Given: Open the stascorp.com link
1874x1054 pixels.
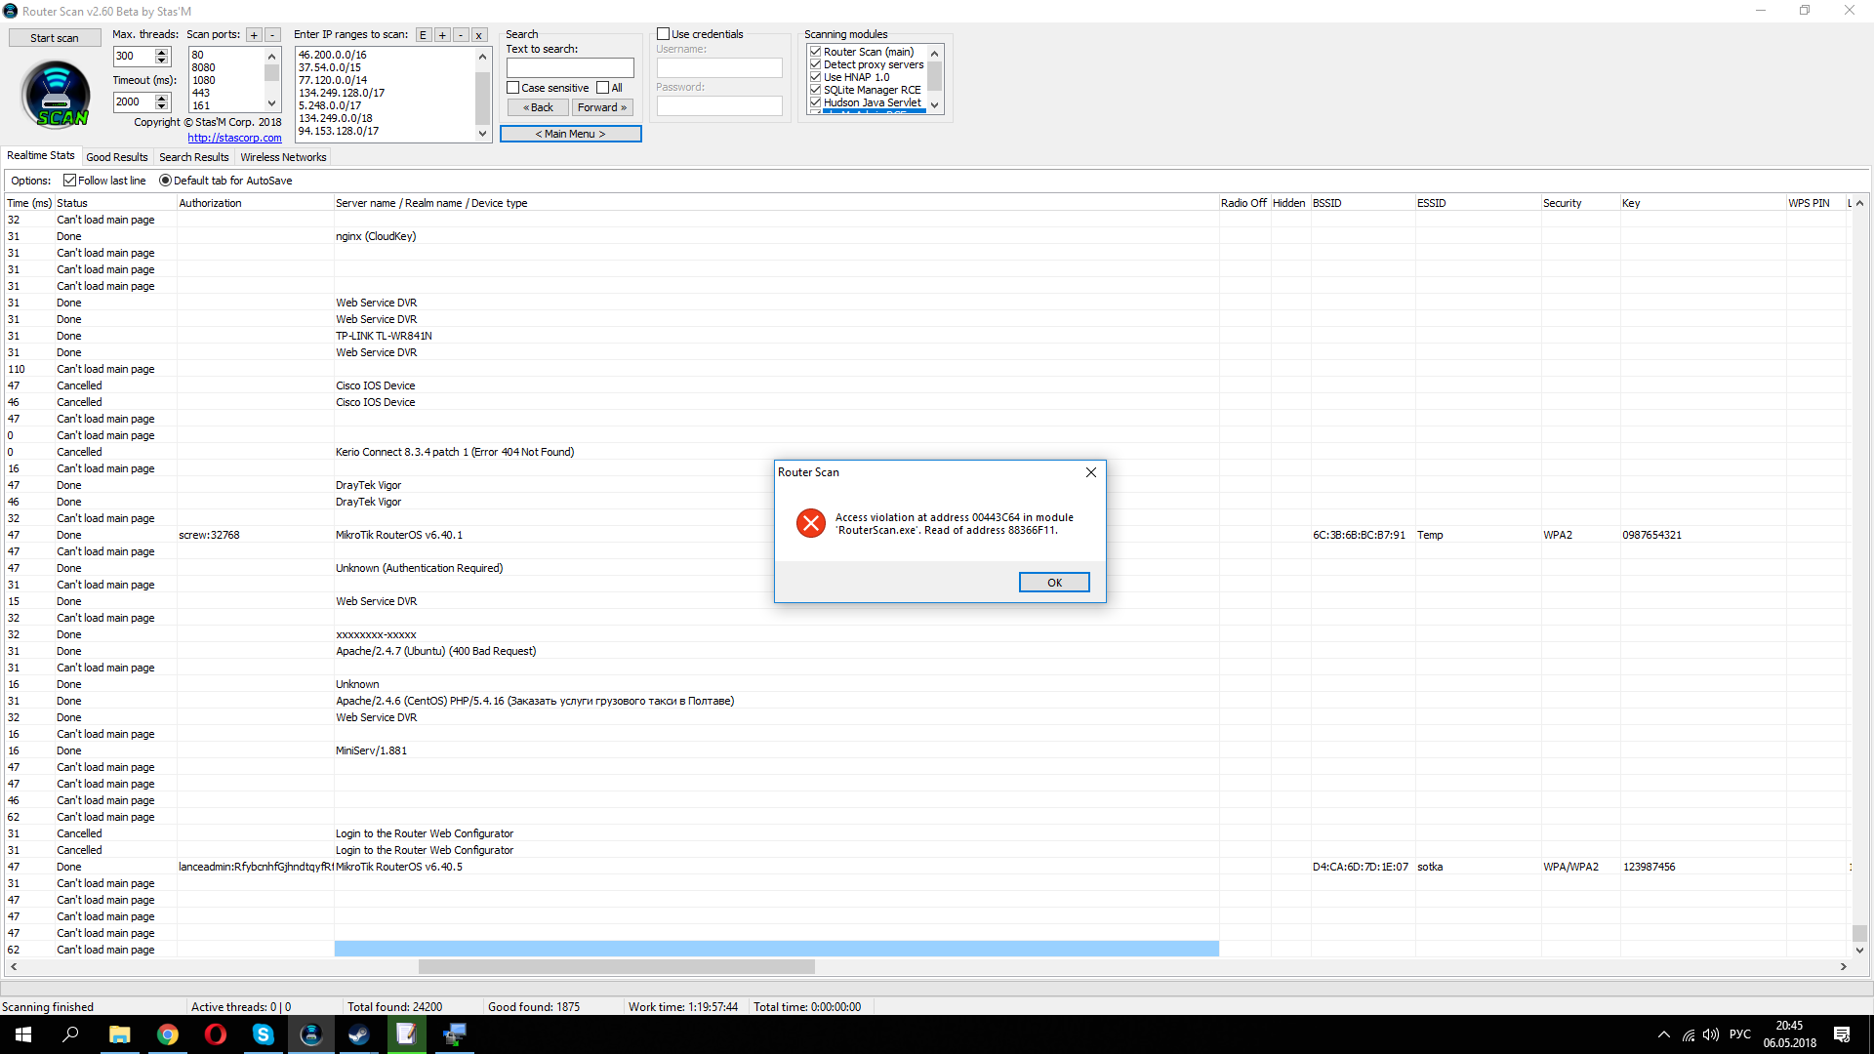Looking at the screenshot, I should click(234, 138).
